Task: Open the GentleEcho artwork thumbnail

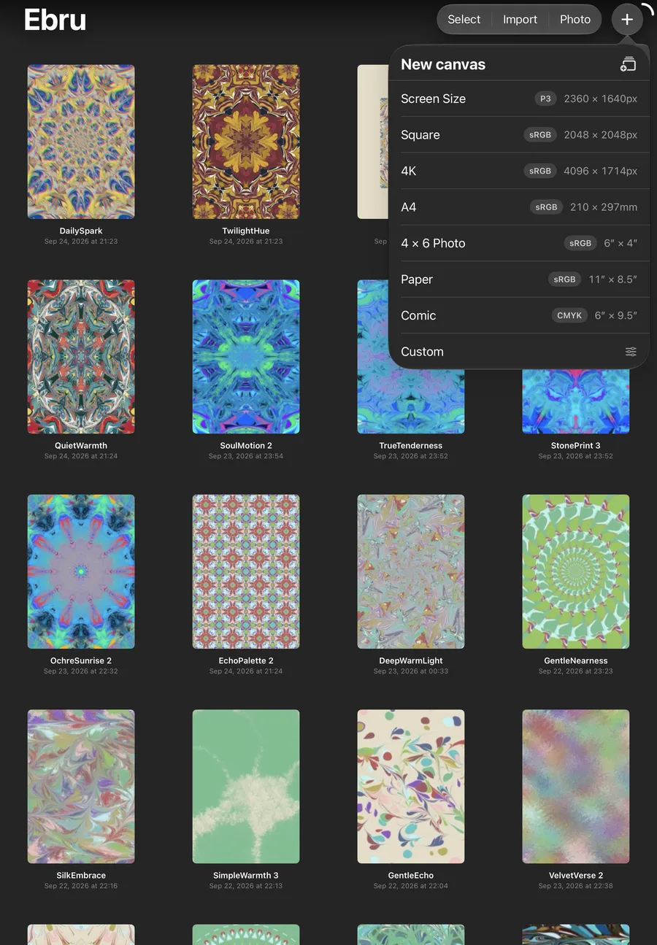Action: pyautogui.click(x=411, y=787)
